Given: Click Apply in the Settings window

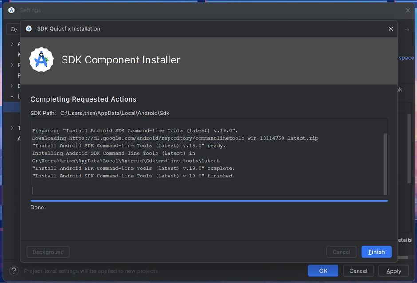Looking at the screenshot, I should point(393,271).
